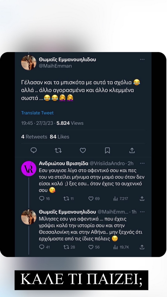The height and width of the screenshot is (297, 167).
Task: Open Θωμαΐς Εμμανουηλίδου's avatar on main tweet
Action: [x=29, y=63]
